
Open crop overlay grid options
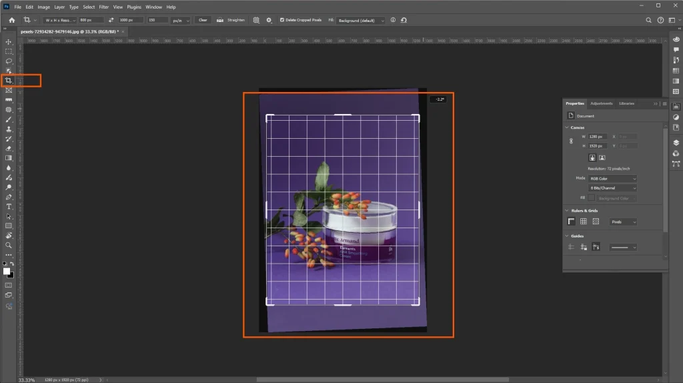pyautogui.click(x=256, y=20)
